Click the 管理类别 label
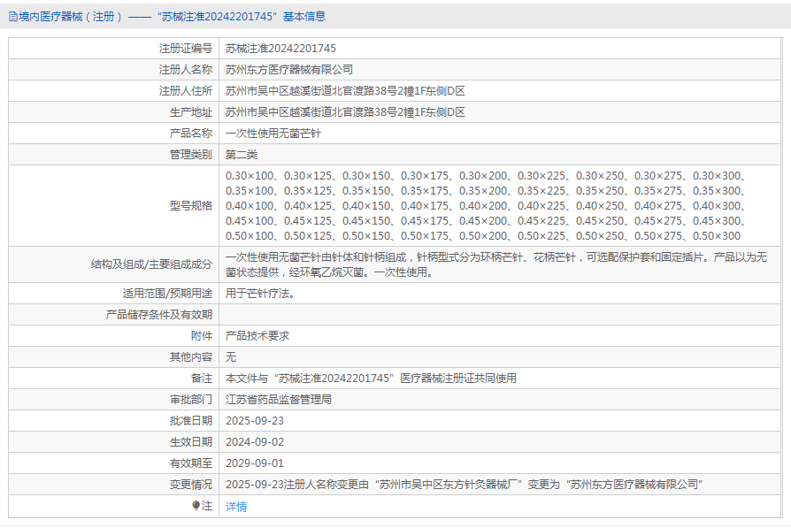This screenshot has height=528, width=791. click(191, 154)
